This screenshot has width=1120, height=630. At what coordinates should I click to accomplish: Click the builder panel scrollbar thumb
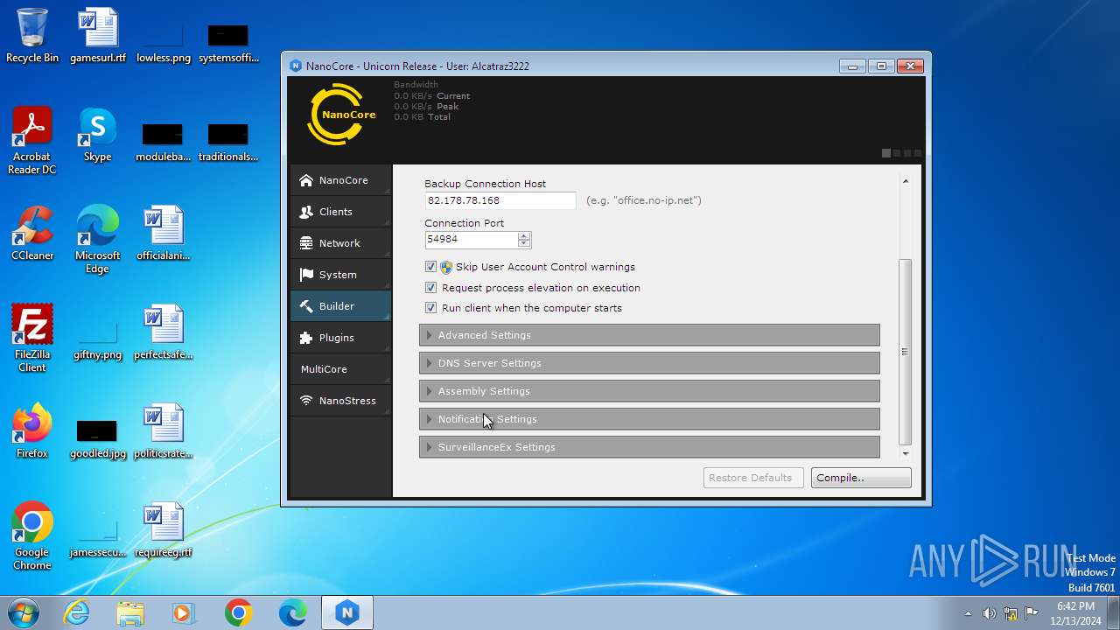click(905, 352)
